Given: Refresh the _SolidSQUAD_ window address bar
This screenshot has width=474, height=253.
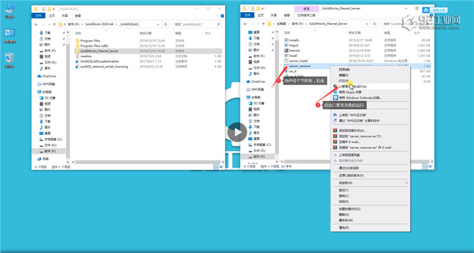Looking at the screenshot, I should click(x=166, y=24).
